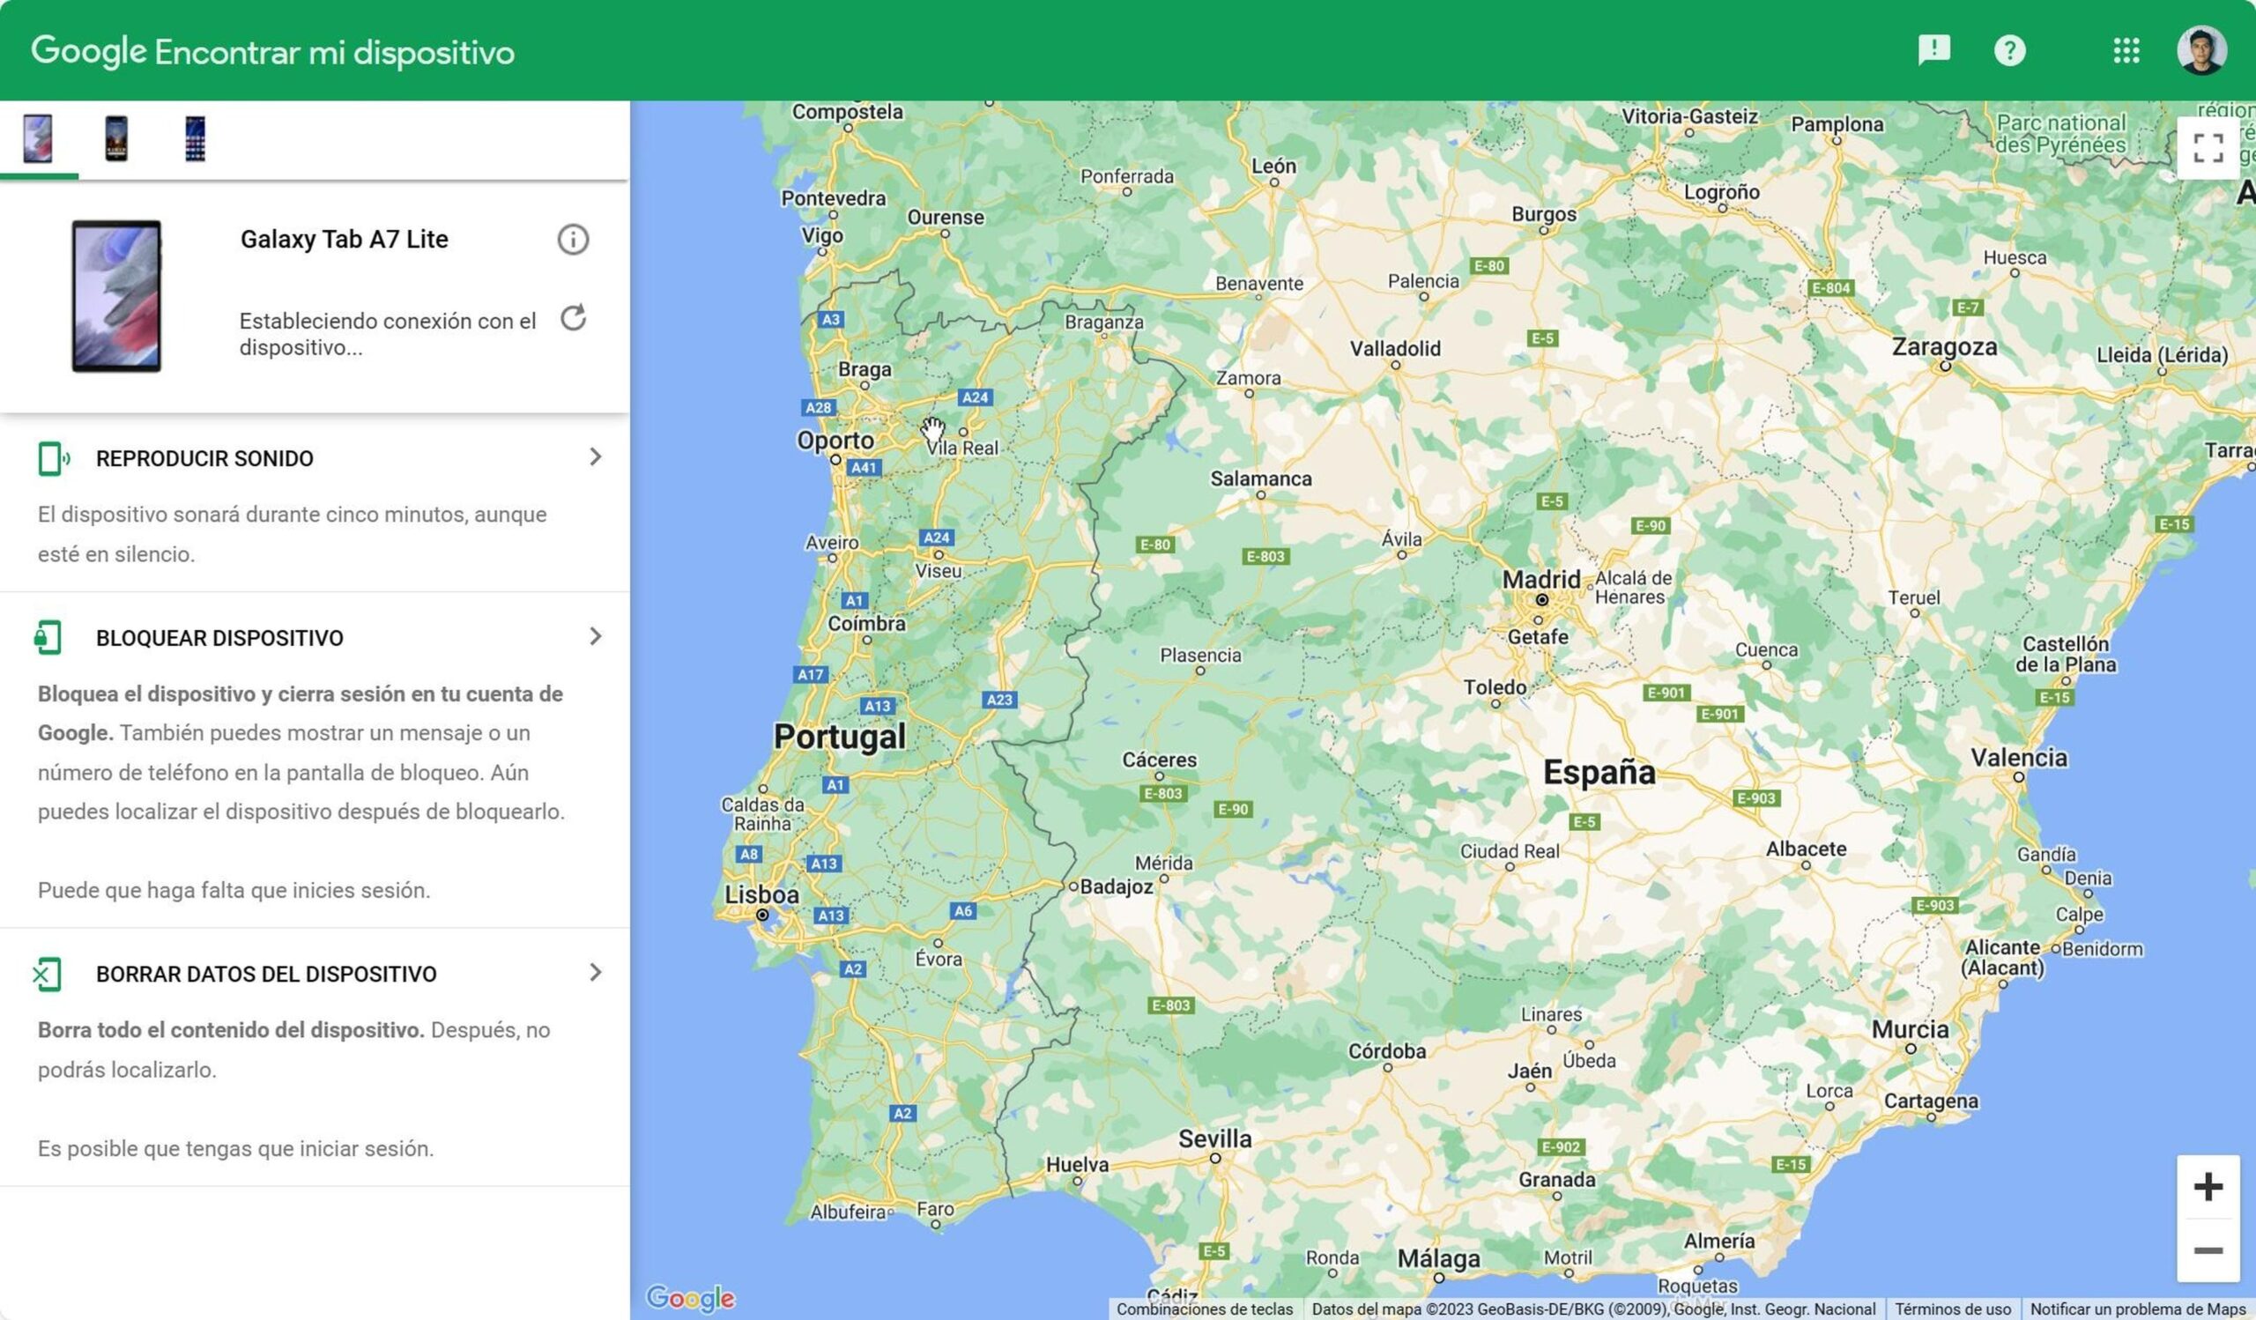The height and width of the screenshot is (1320, 2256).
Task: Click the Galaxy Tab A7 Lite device name
Action: point(345,240)
